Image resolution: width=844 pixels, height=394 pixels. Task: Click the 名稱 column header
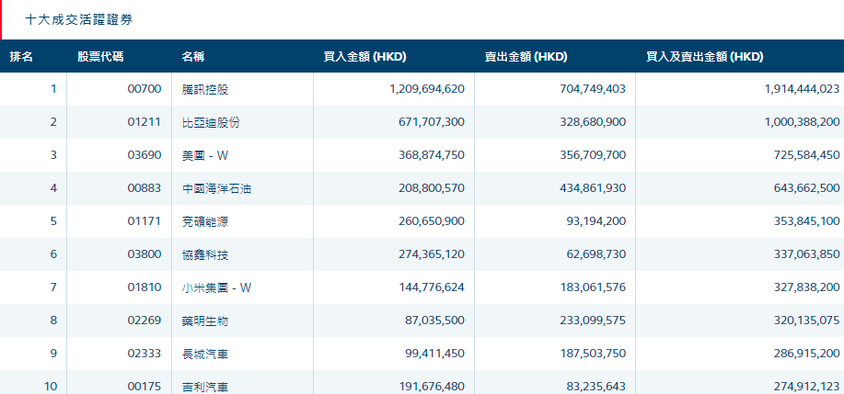(x=193, y=56)
